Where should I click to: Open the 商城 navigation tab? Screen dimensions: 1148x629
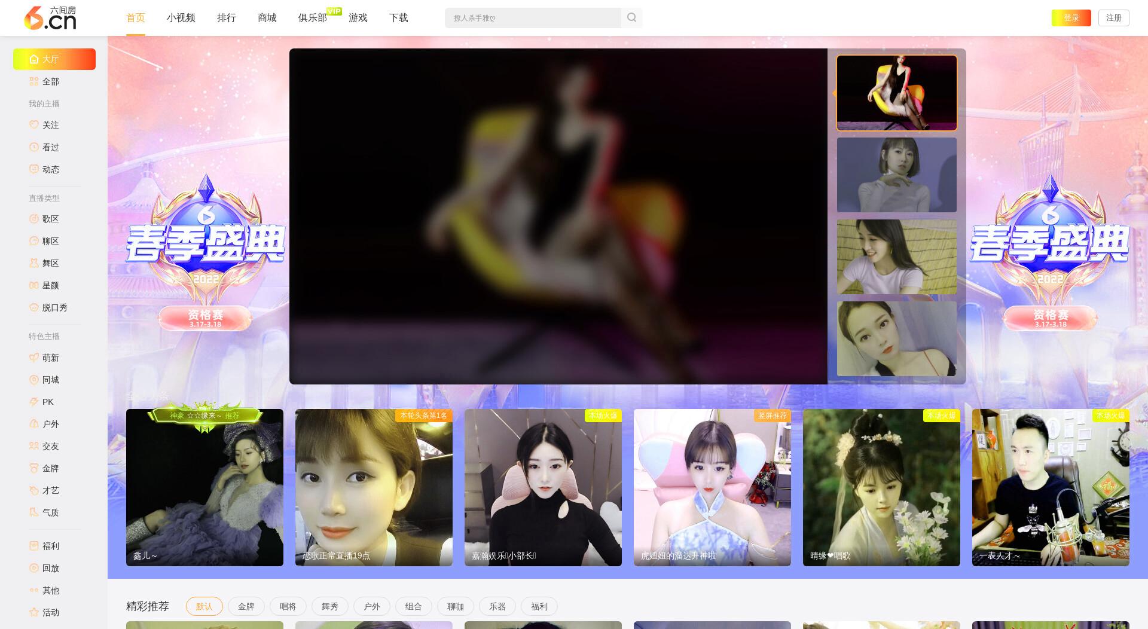point(267,18)
